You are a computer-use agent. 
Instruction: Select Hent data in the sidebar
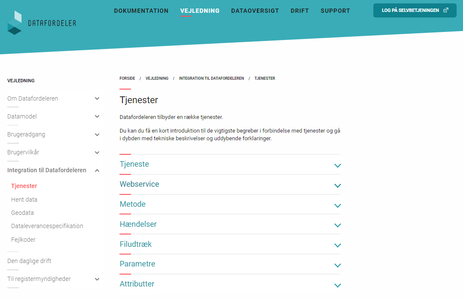click(24, 200)
